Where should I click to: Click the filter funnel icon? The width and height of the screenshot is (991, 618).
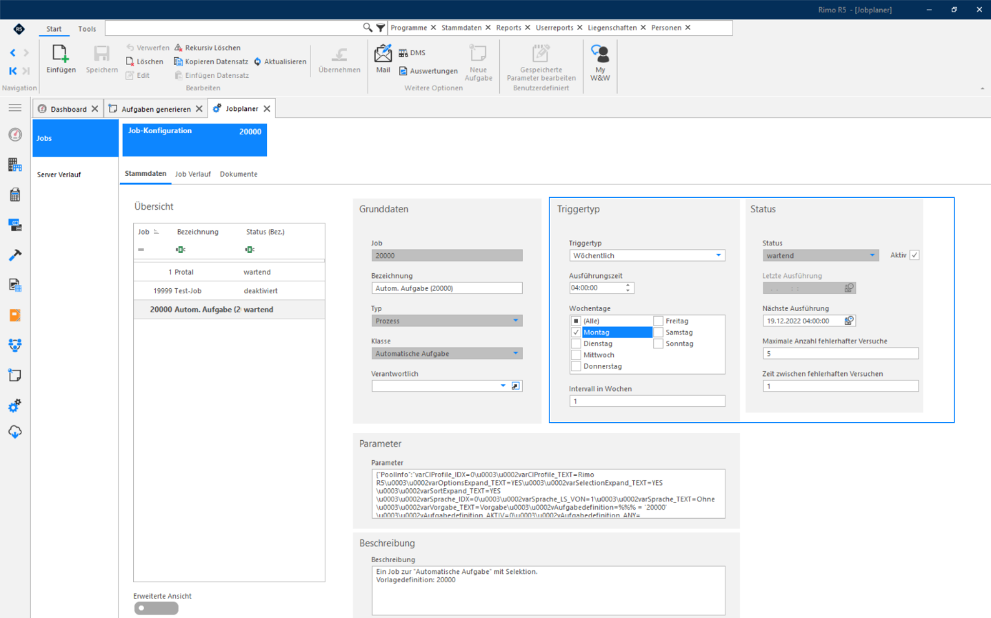click(x=380, y=28)
